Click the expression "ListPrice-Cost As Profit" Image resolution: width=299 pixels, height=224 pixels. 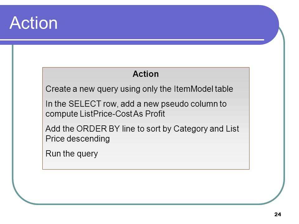[x=122, y=114]
